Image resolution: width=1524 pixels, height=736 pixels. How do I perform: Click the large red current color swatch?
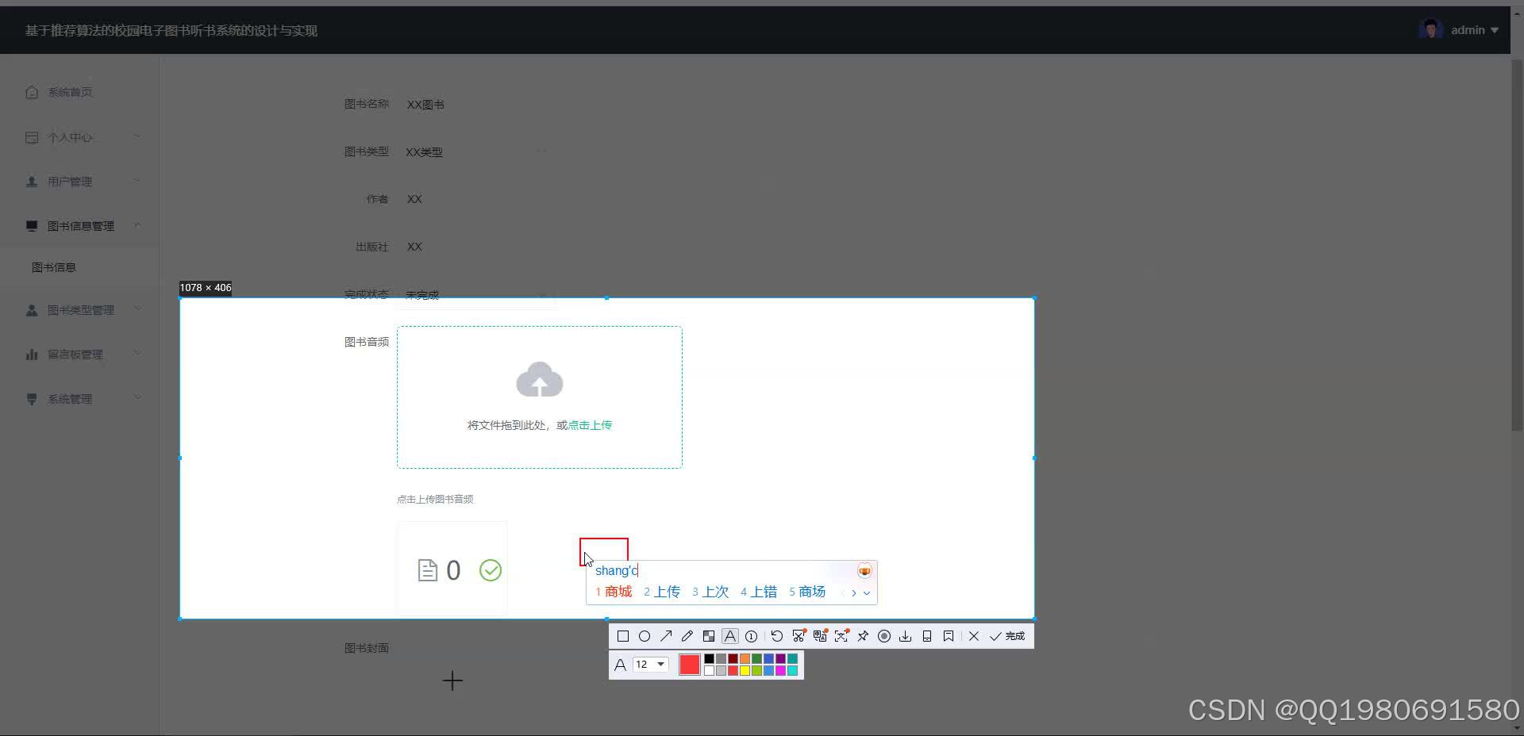(x=690, y=665)
